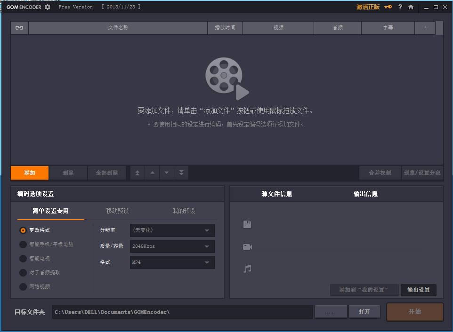This screenshot has height=332, width=453.
Task: Click 激活正版 activation link
Action: [x=368, y=7]
